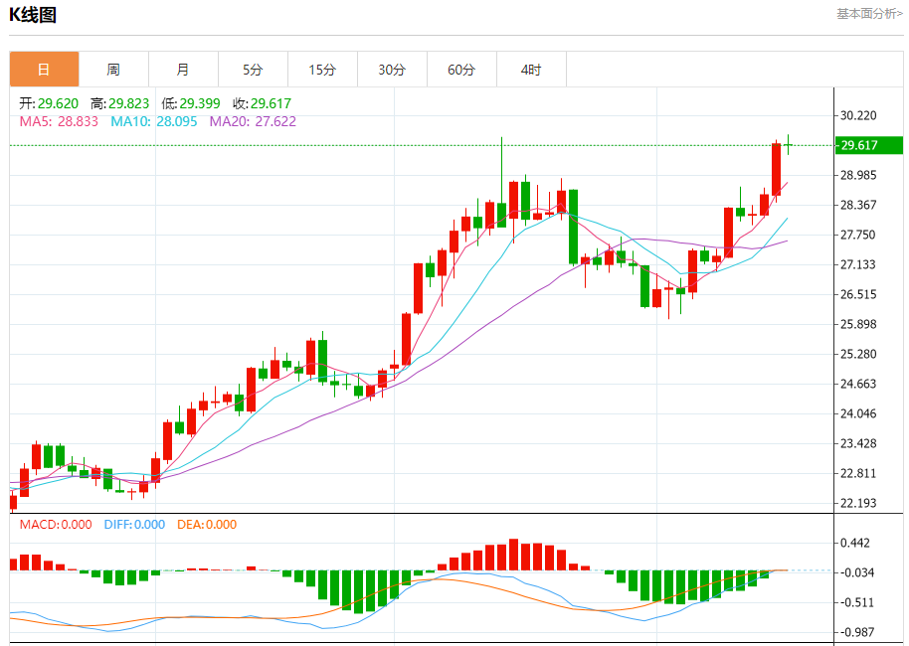Click the 25.280 price axis label
909x646 pixels.
point(858,354)
